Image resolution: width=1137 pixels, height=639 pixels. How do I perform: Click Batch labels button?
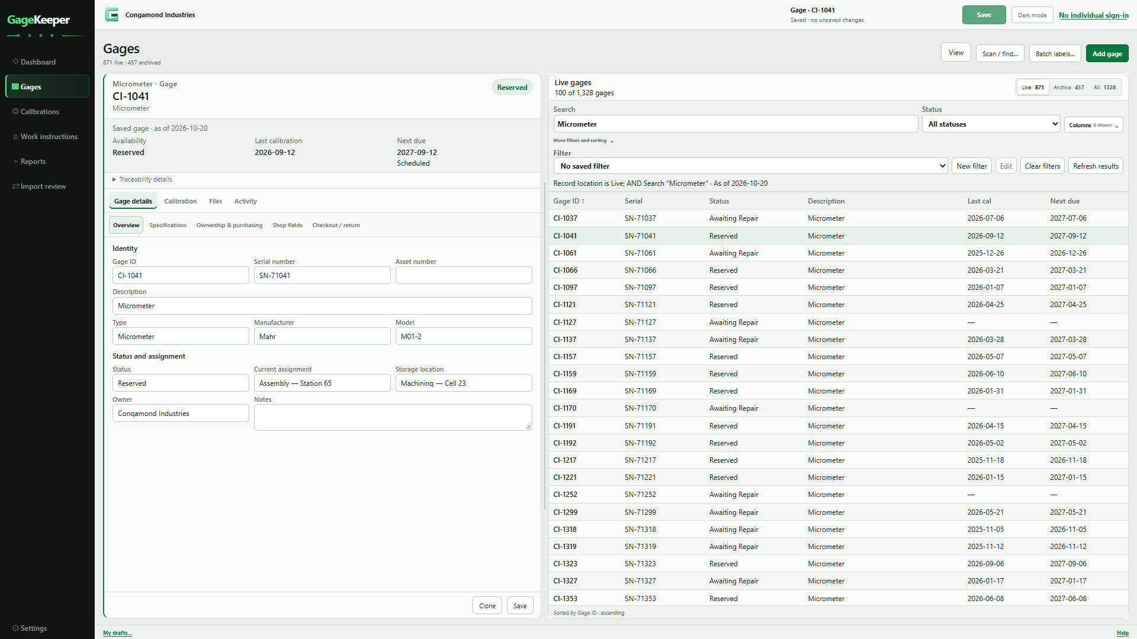[1055, 53]
